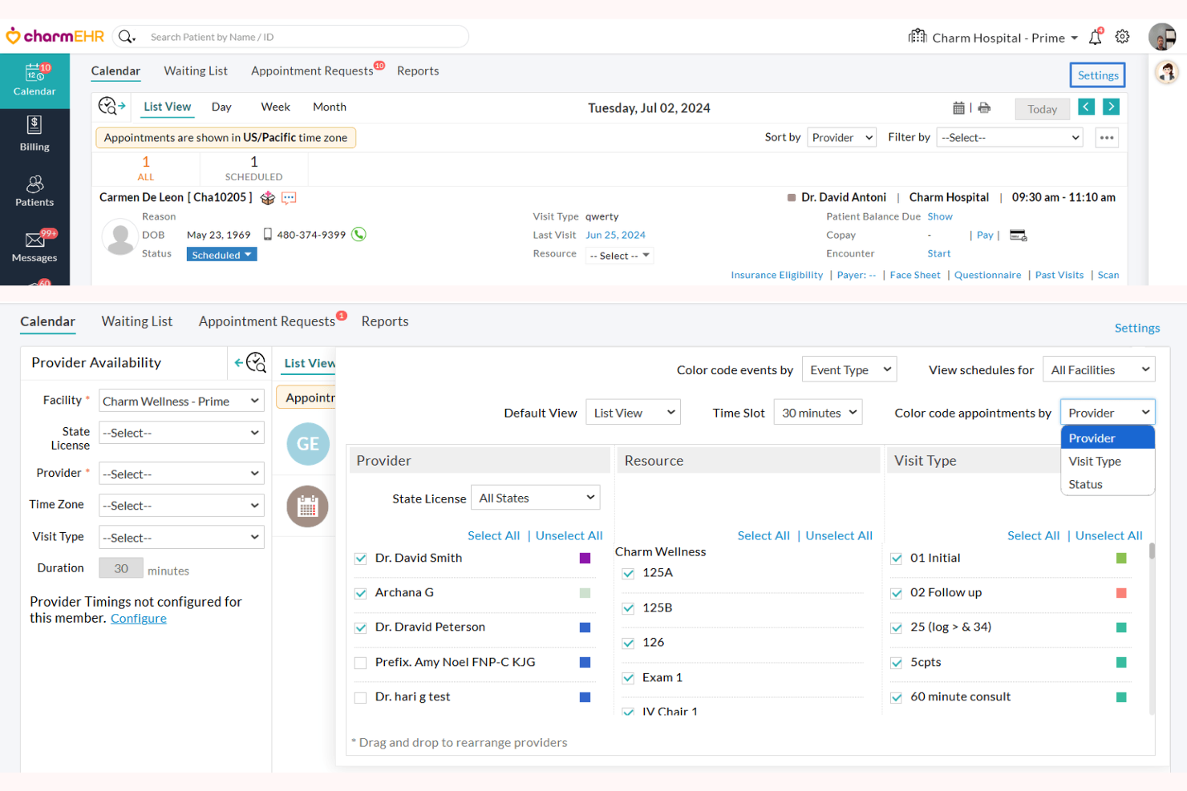Uncheck the 02 Follow up visit type
The image size is (1187, 791).
[896, 593]
